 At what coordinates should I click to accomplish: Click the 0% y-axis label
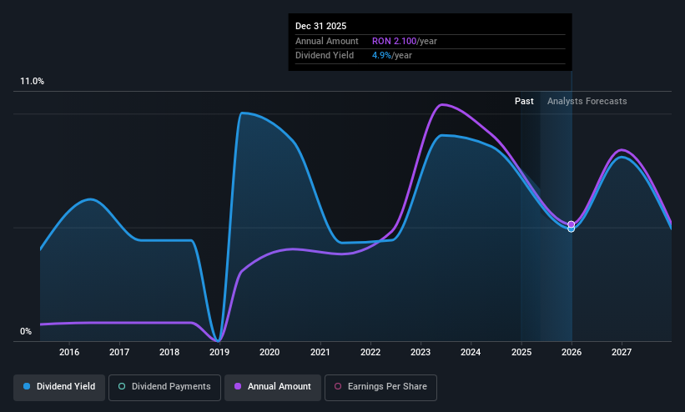[26, 332]
